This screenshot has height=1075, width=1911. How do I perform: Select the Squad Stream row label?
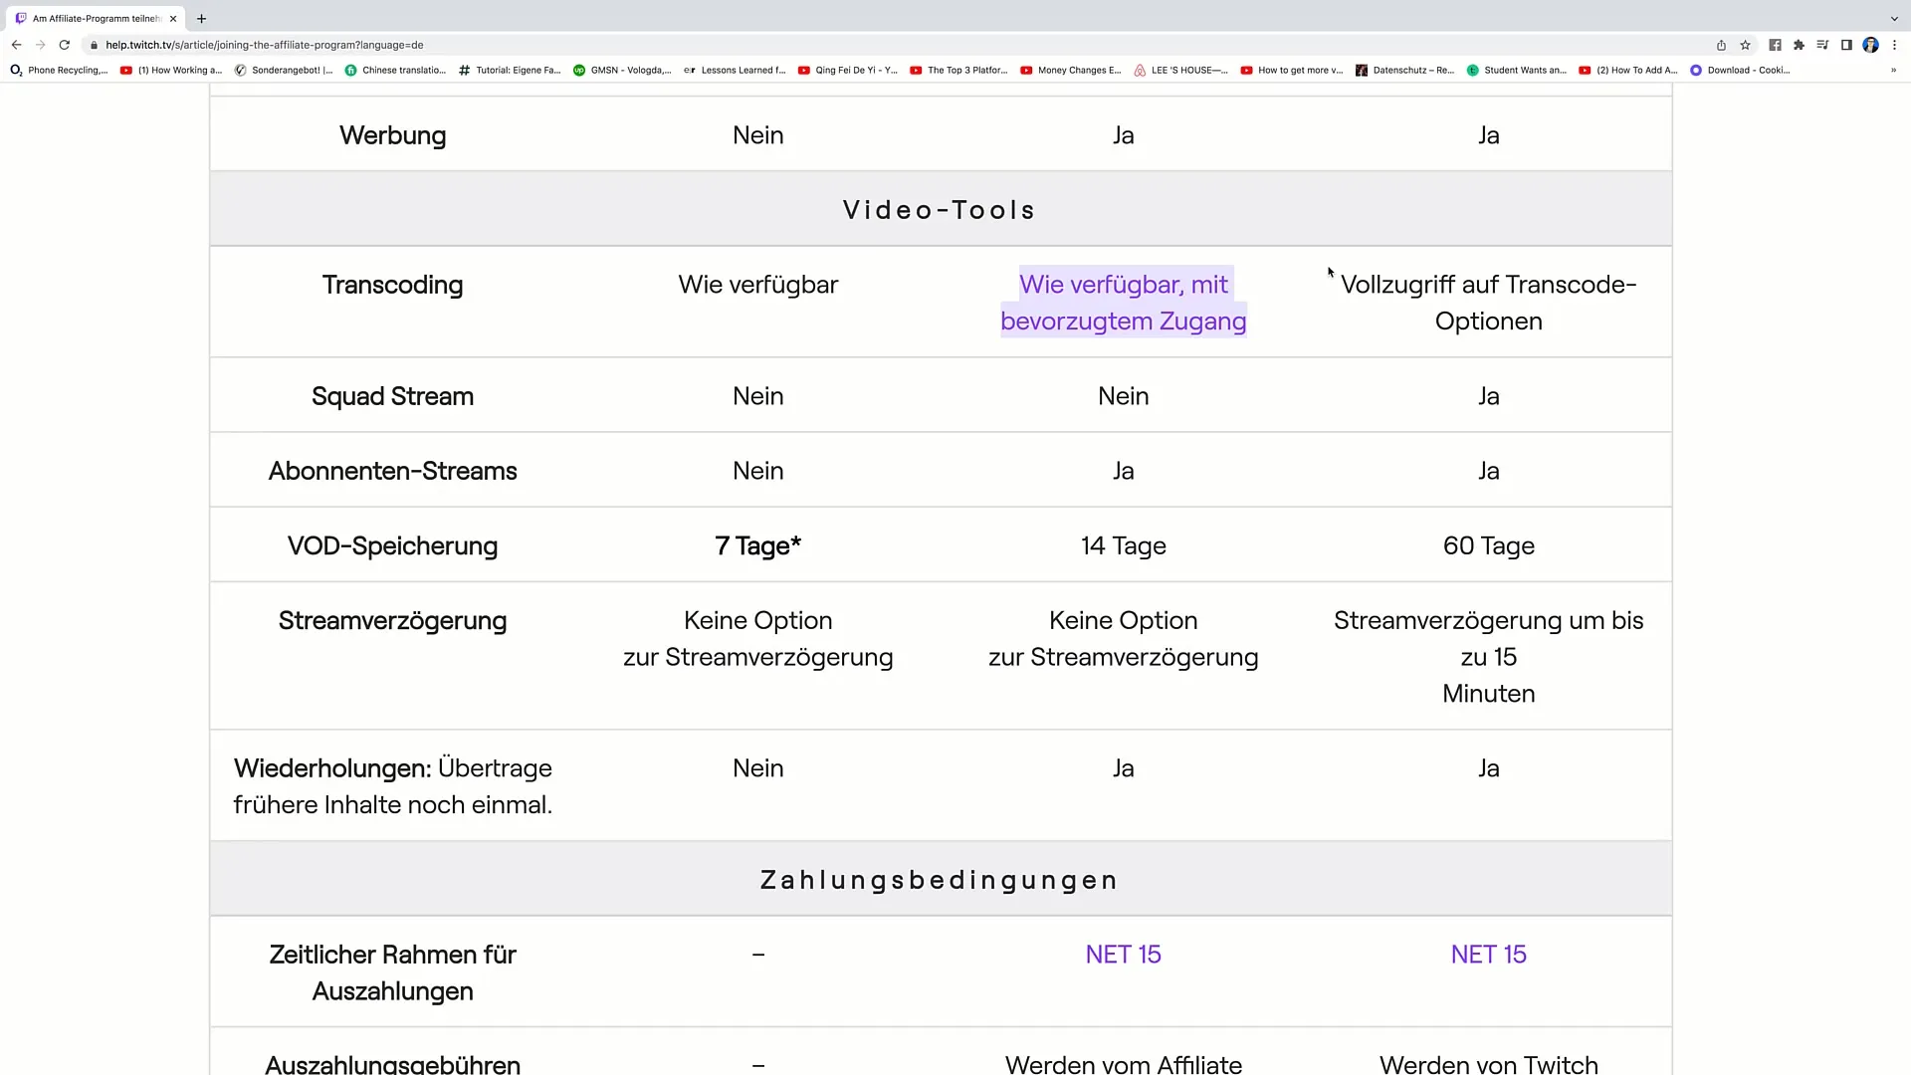392,396
